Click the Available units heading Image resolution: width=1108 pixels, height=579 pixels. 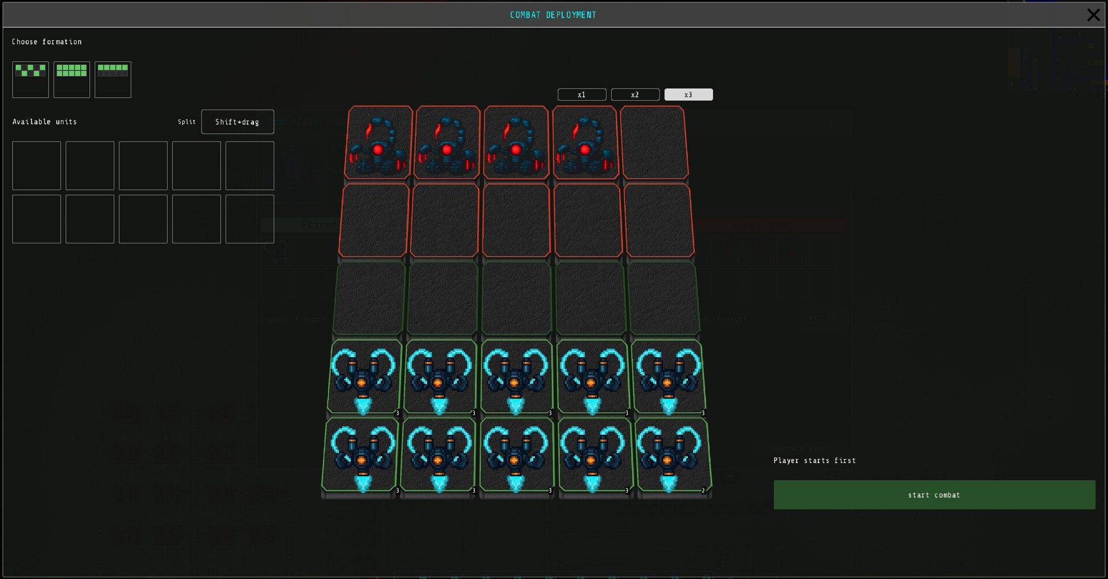44,122
